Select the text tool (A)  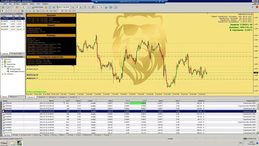tap(30, 11)
